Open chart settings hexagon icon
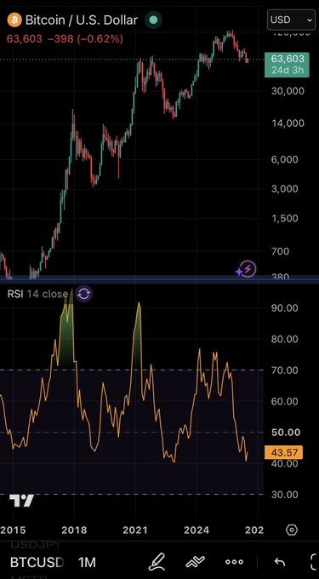 pos(291,530)
